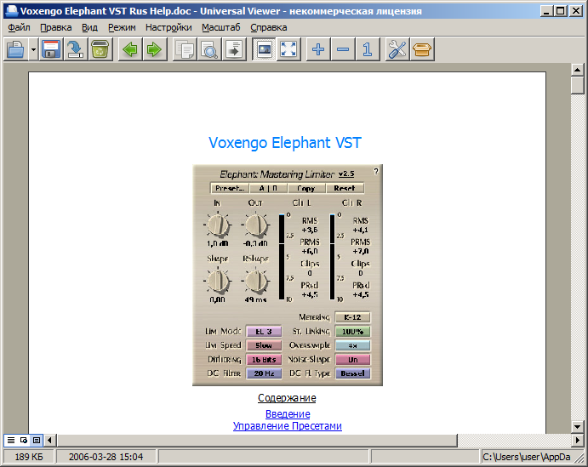Click the Voxengo Elephant VST title text
Image resolution: width=588 pixels, height=467 pixels.
tap(284, 143)
